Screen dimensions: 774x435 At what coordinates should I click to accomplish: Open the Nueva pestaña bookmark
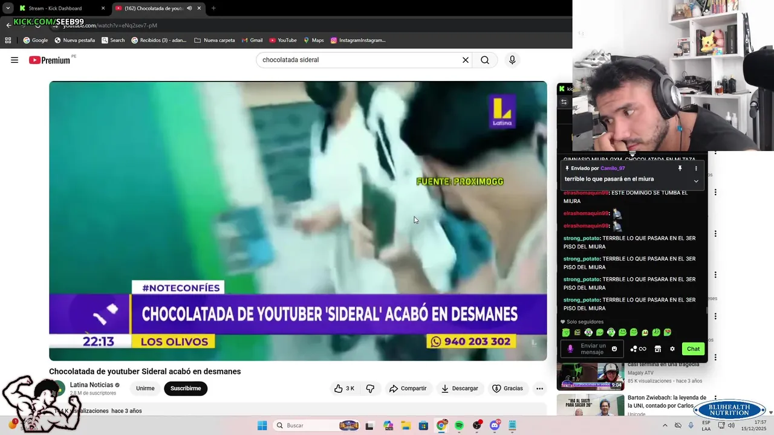[74, 40]
